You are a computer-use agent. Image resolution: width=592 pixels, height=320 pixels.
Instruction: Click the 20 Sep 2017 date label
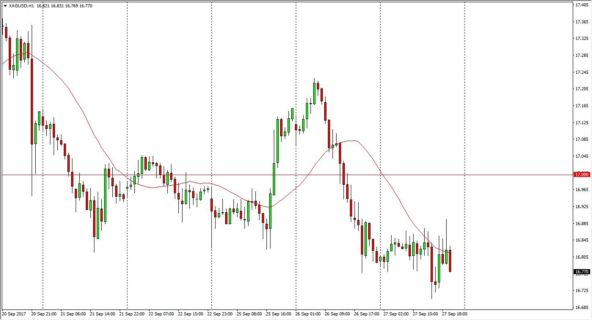14,314
